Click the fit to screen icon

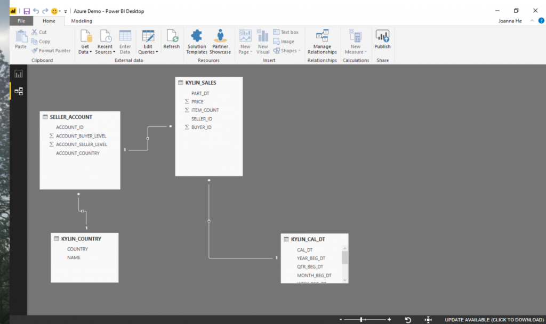click(428, 320)
